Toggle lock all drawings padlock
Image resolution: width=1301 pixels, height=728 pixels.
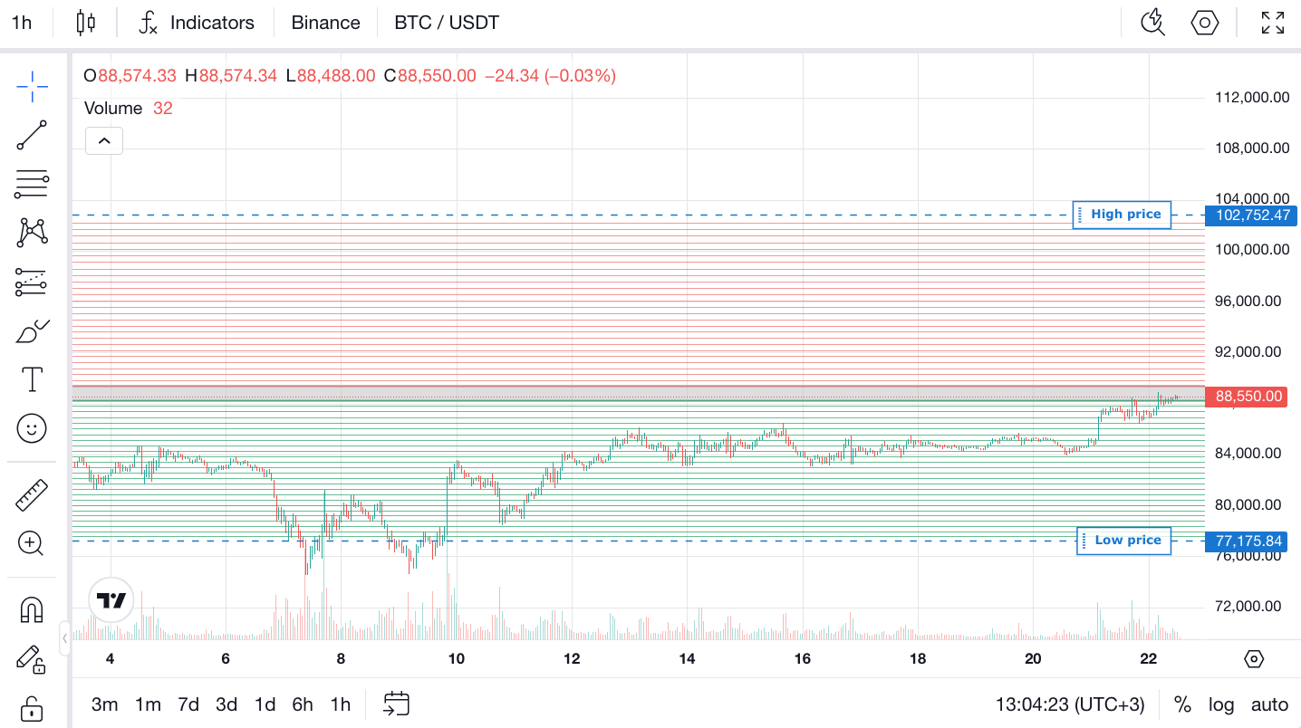click(x=32, y=706)
